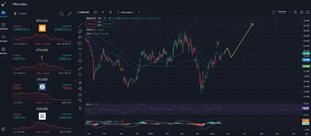Image resolution: width=311 pixels, height=136 pixels.
Task: Delete drawings with trash icon
Action: pos(80,108)
